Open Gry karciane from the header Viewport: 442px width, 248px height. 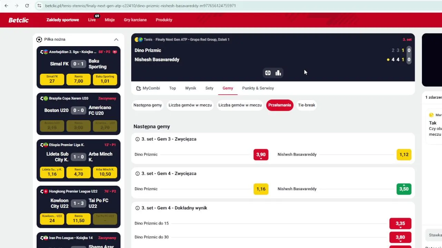click(x=135, y=20)
